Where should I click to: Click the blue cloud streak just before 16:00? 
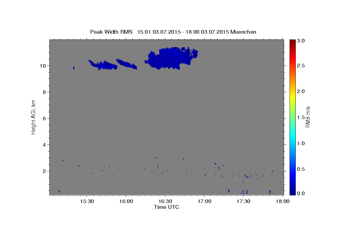click(126, 64)
